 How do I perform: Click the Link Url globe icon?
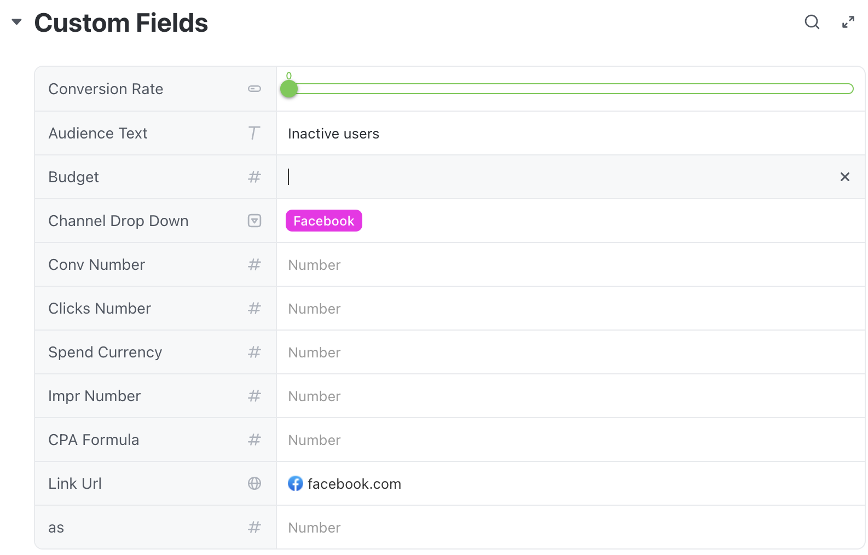click(254, 483)
